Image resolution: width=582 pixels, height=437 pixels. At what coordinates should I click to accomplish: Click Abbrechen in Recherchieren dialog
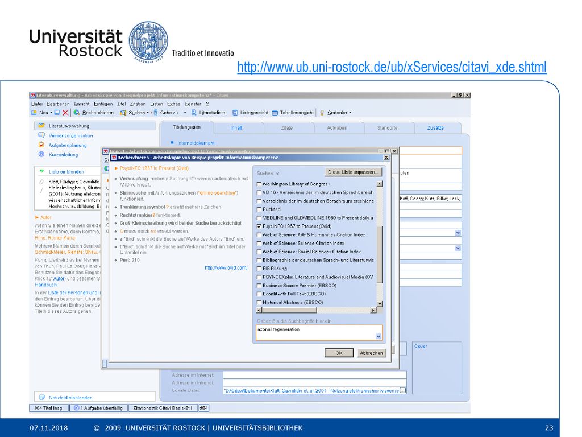371,353
